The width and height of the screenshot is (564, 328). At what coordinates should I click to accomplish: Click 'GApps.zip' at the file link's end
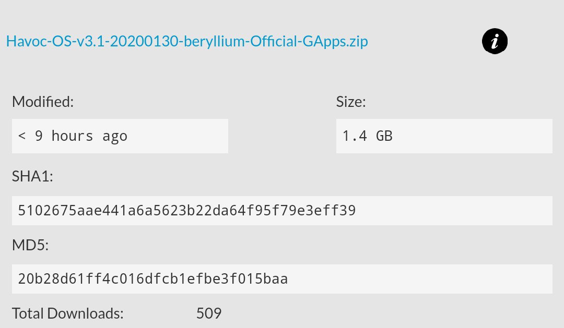[335, 42]
